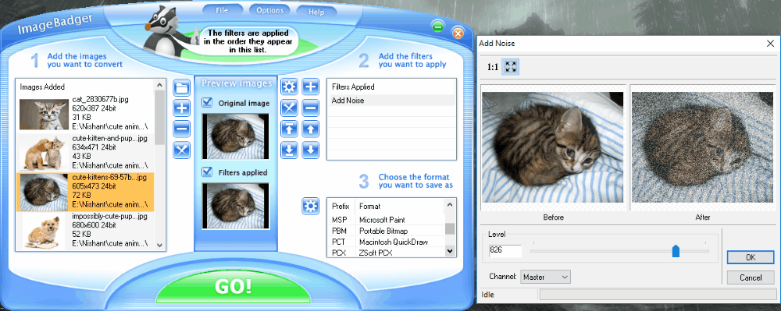The image size is (781, 311).
Task: Move the filter up one position
Action: click(311, 129)
